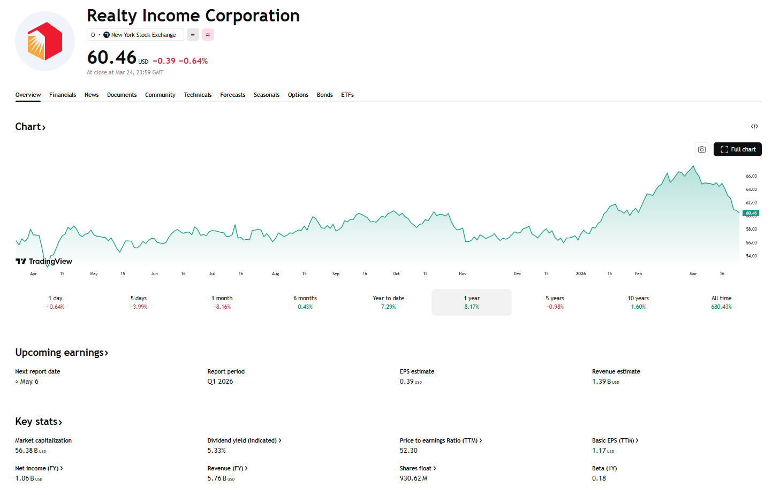Select the 6 months range
The height and width of the screenshot is (495, 772).
pyautogui.click(x=305, y=302)
